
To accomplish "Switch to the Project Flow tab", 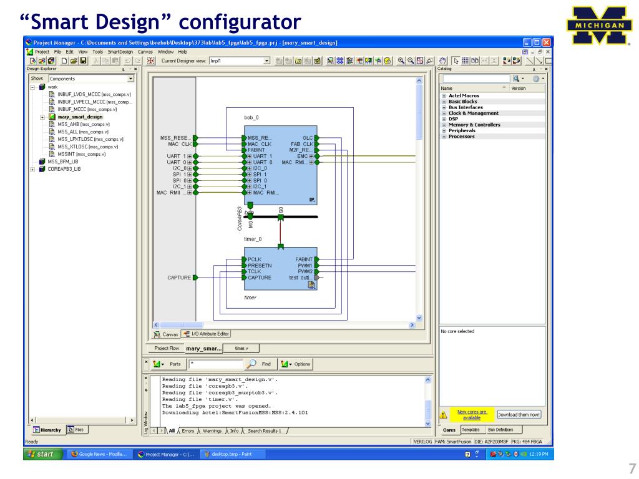I will [166, 348].
